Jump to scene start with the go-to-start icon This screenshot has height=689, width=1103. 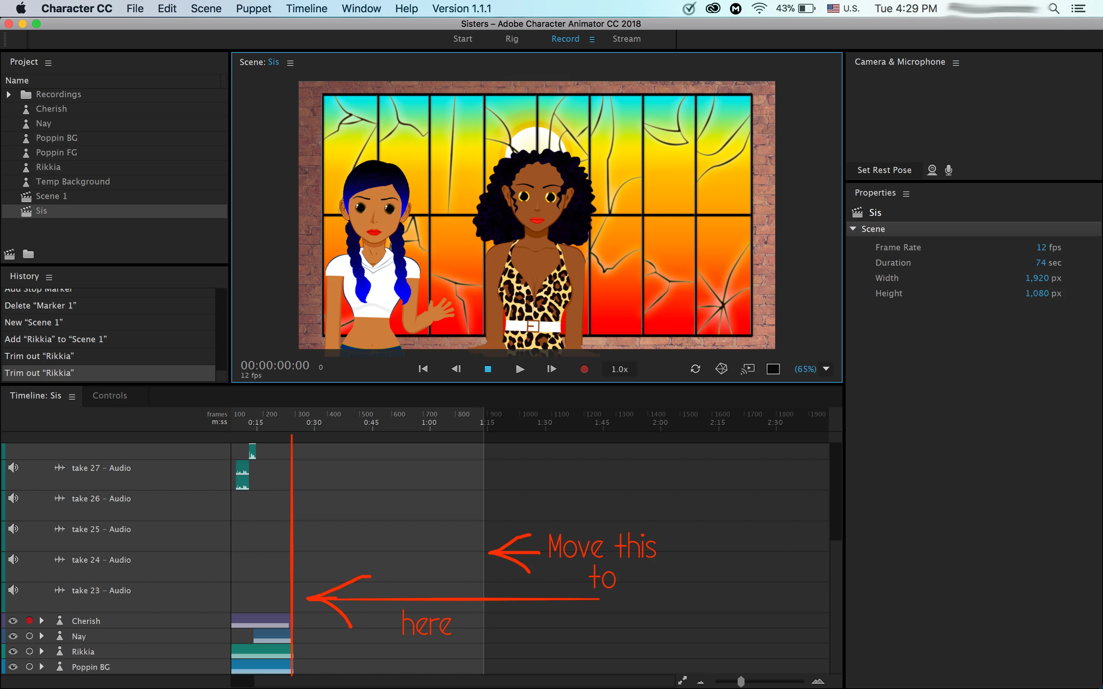pyautogui.click(x=422, y=369)
